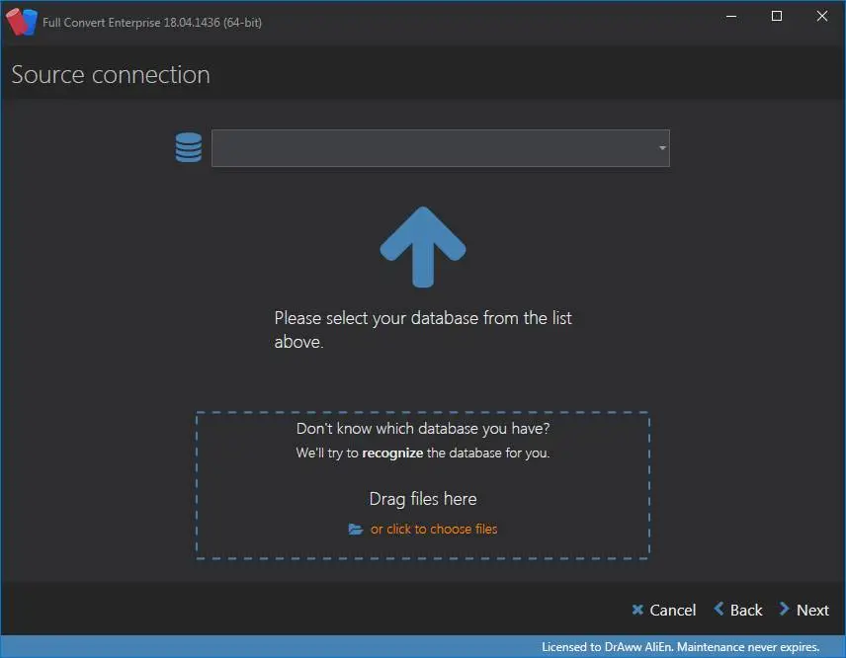Screen dimensions: 846x658
Task: Close the Full Convert window
Action: point(821,16)
